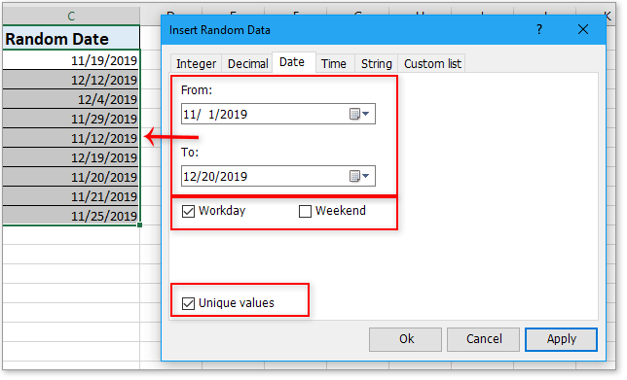The image size is (627, 380).
Task: Select cell containing 11/19/2019
Action: pos(71,60)
